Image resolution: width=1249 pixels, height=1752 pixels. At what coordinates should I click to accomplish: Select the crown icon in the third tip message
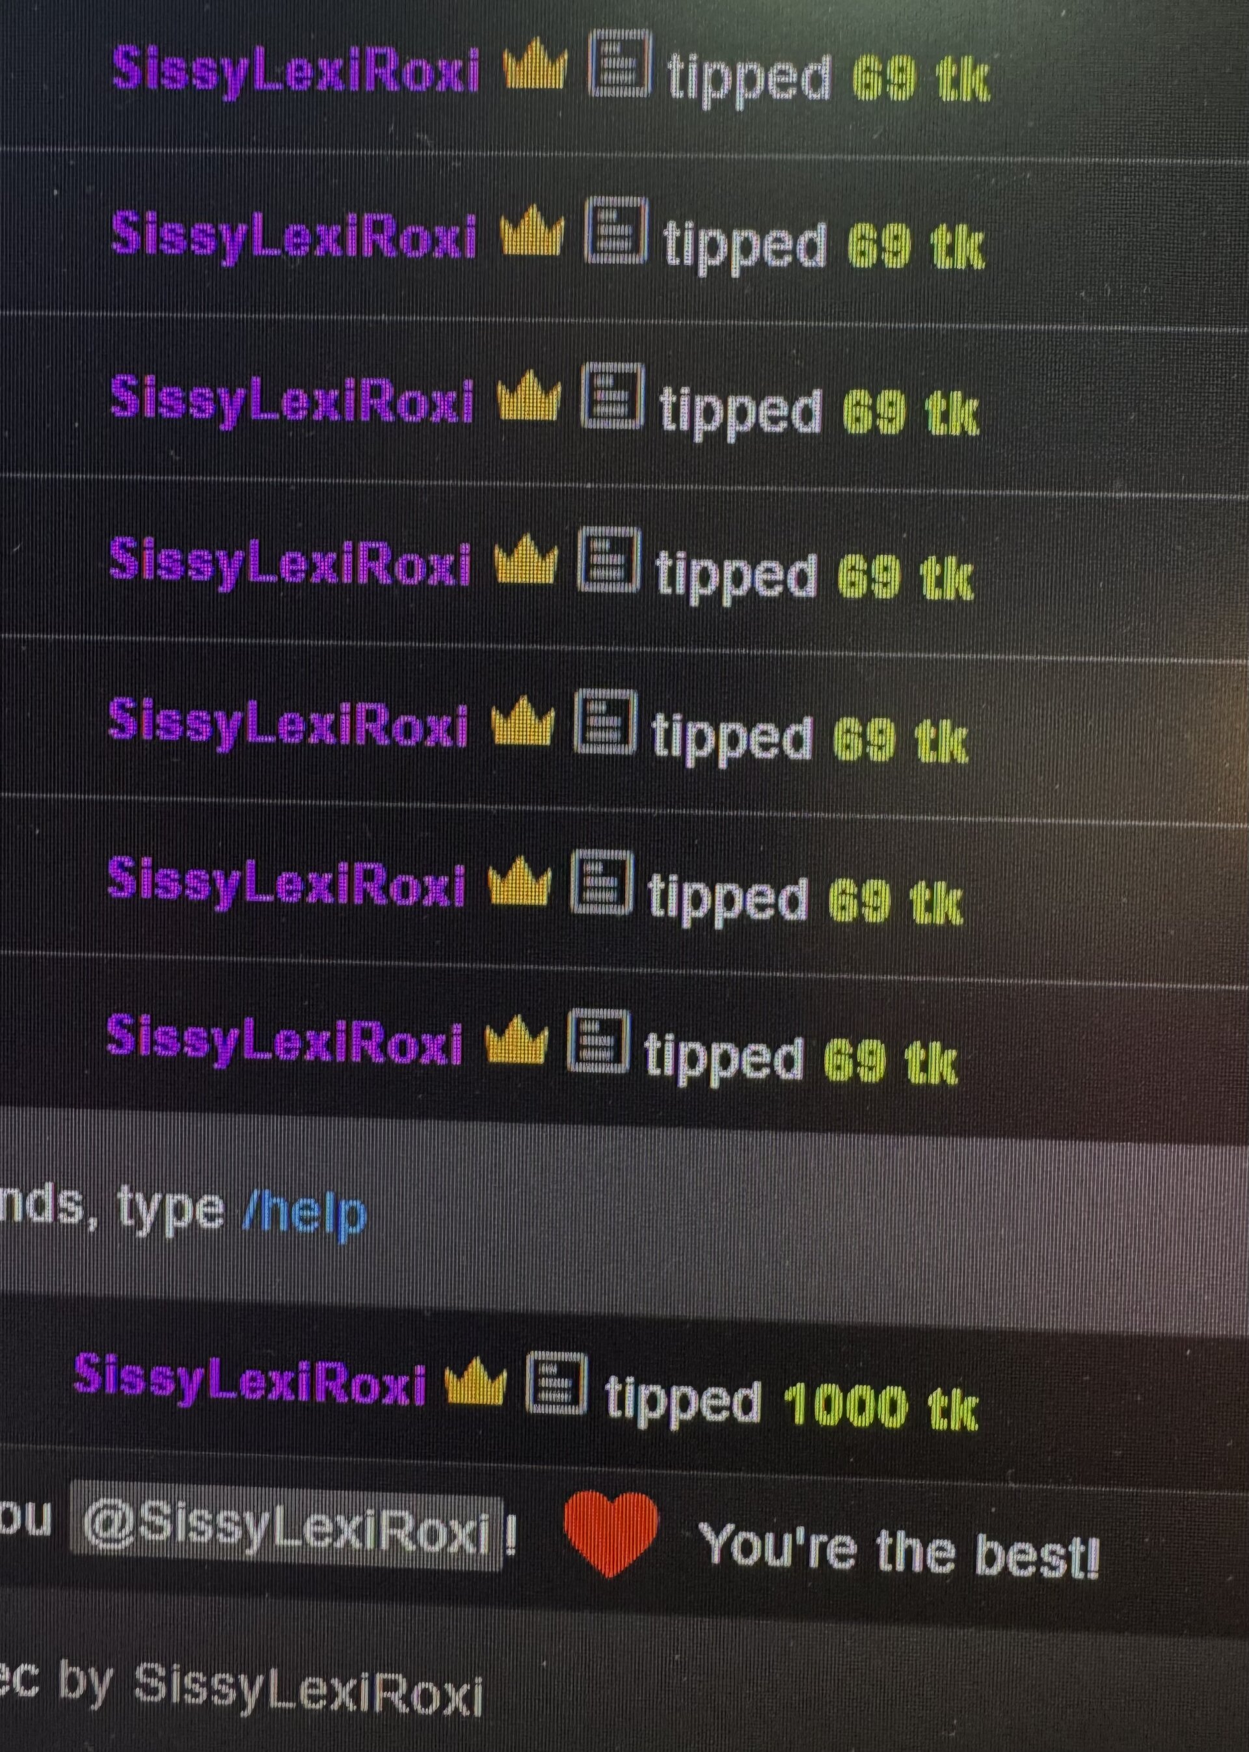528,396
